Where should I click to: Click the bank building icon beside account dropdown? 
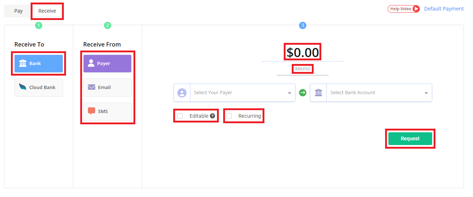(318, 93)
